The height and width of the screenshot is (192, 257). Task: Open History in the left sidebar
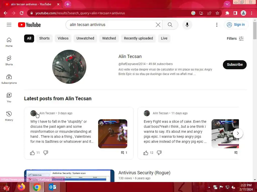[x=9, y=116]
